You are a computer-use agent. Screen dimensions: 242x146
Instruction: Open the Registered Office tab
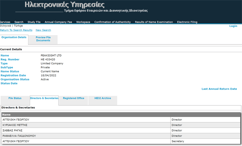point(74,98)
